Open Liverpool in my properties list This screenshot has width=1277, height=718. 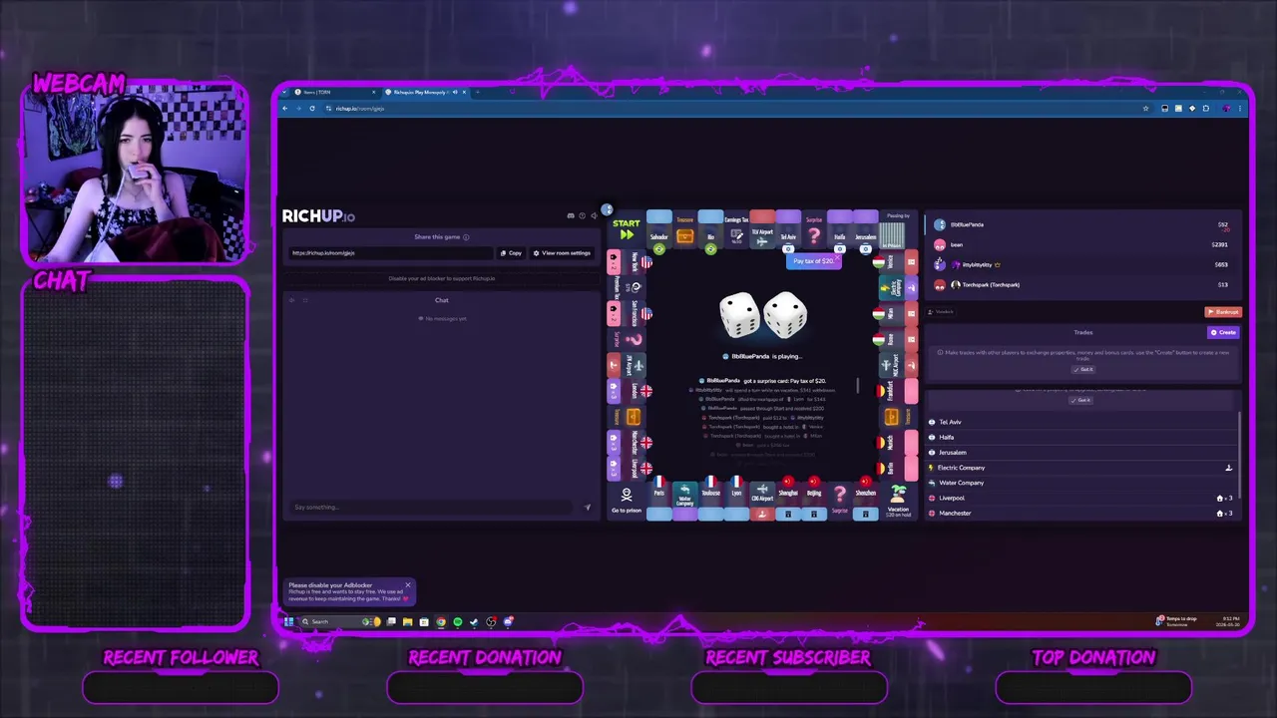(1080, 498)
